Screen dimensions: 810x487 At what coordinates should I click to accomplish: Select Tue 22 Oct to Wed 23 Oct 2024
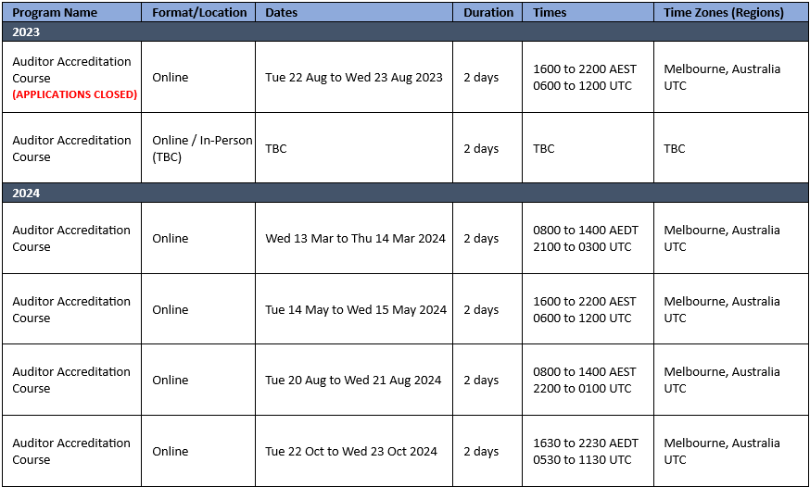click(x=351, y=452)
